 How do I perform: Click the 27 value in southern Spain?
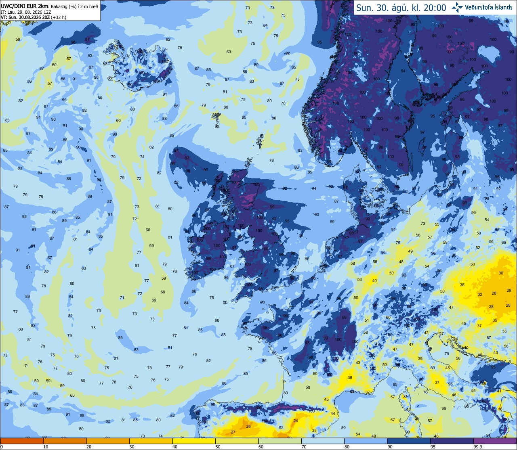pos(233,432)
